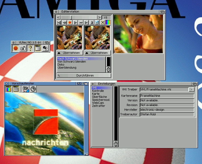The width and height of the screenshot is (202, 164).
Task: Select VHI in Einstellungen list
Action: (102, 88)
